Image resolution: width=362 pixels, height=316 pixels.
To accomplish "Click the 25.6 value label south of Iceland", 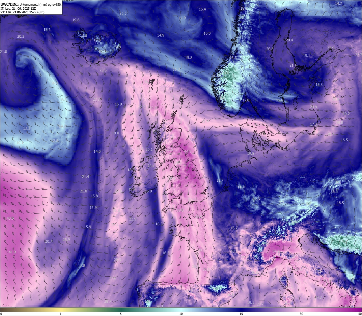I will point(103,70).
